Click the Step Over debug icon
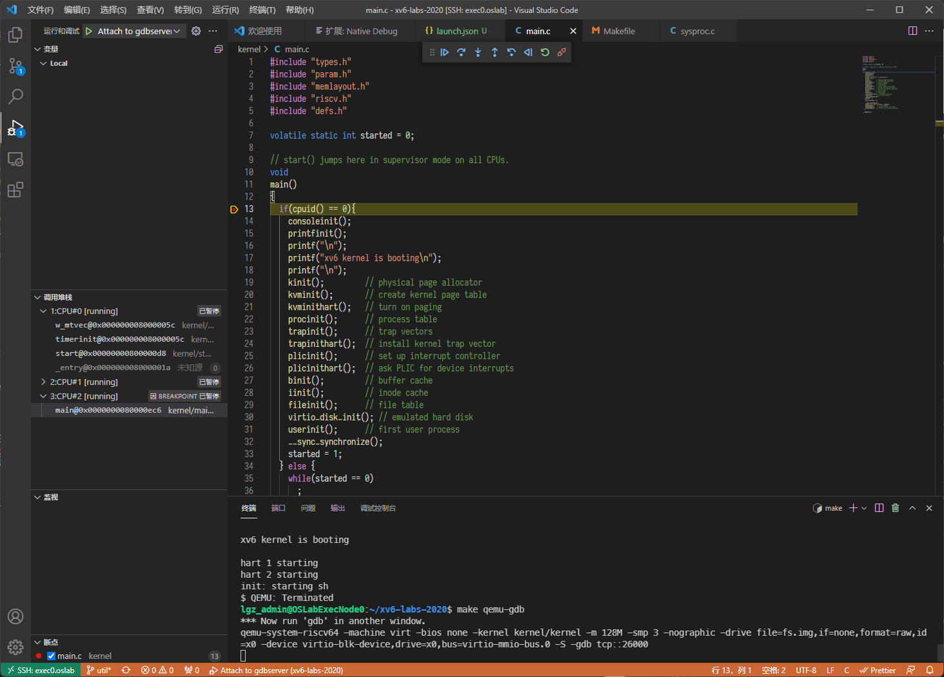 pyautogui.click(x=461, y=52)
